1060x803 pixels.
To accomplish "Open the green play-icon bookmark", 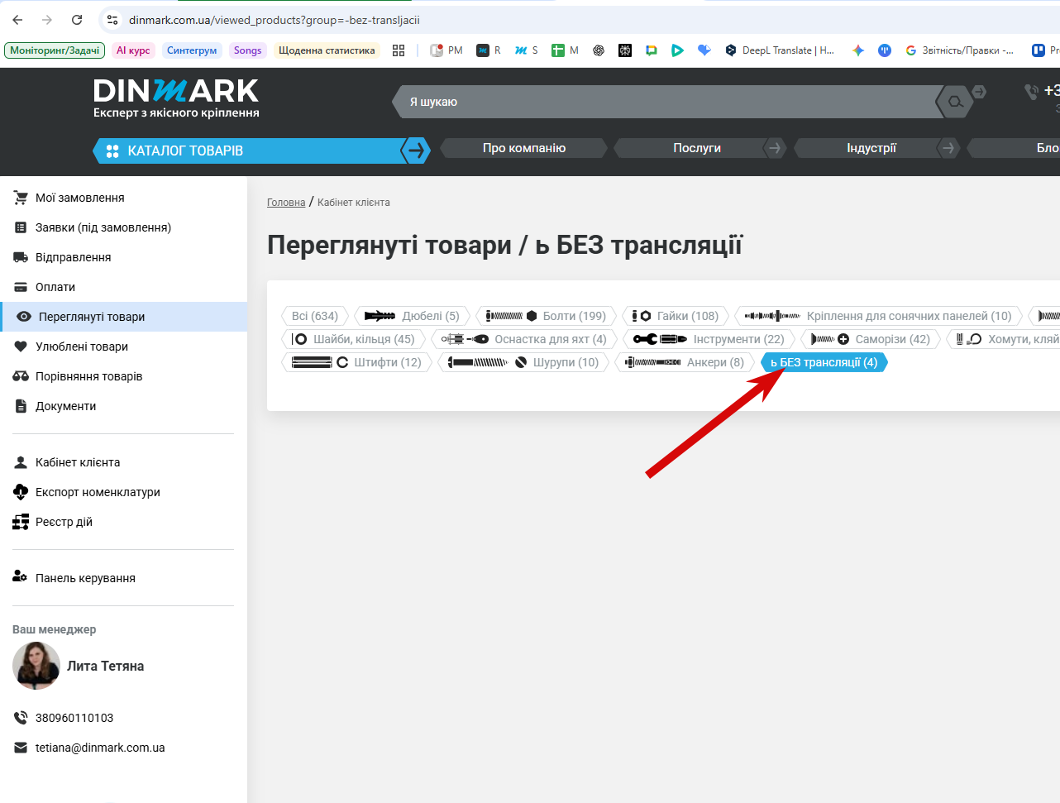I will tap(677, 50).
